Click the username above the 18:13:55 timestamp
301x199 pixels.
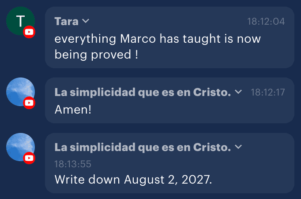tap(143, 147)
